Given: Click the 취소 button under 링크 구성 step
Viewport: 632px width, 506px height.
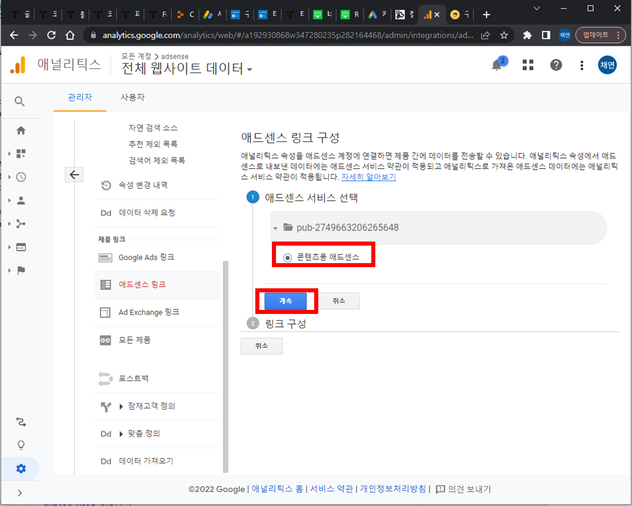Looking at the screenshot, I should click(262, 346).
